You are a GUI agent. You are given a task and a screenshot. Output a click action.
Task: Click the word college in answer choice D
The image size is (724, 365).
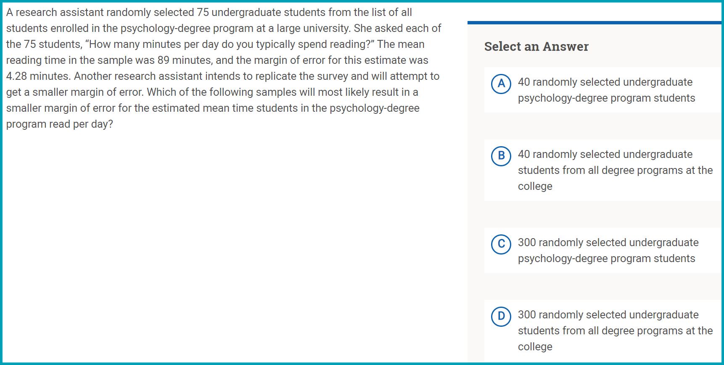[x=534, y=346]
